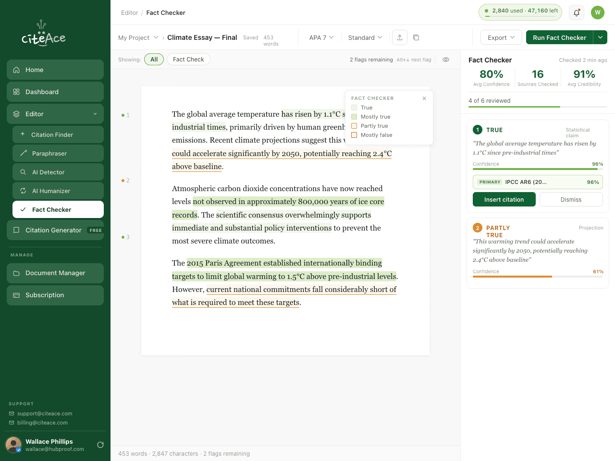
Task: Toggle flag visibility eye icon
Action: click(446, 60)
